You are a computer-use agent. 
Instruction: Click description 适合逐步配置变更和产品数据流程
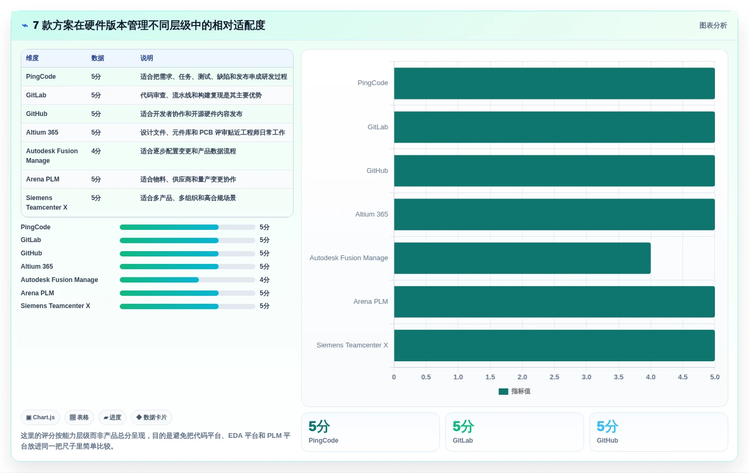pyautogui.click(x=188, y=151)
